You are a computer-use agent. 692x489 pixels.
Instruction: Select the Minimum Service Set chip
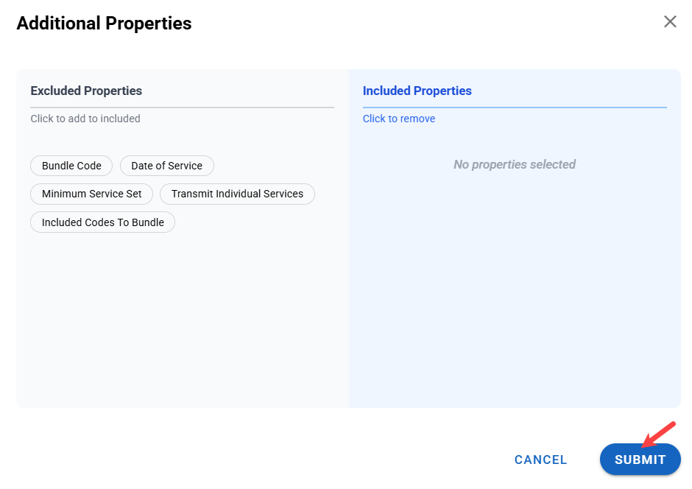pos(91,194)
